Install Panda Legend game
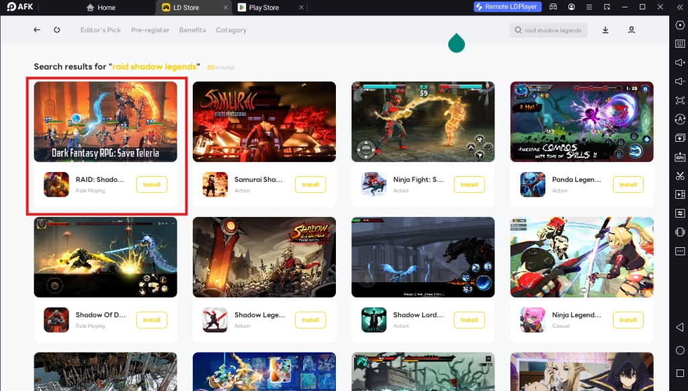Screen dimensions: 688x391 pyautogui.click(x=628, y=185)
